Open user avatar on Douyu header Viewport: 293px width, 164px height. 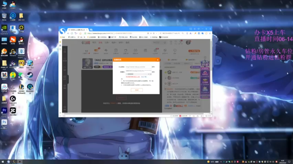pos(188,42)
